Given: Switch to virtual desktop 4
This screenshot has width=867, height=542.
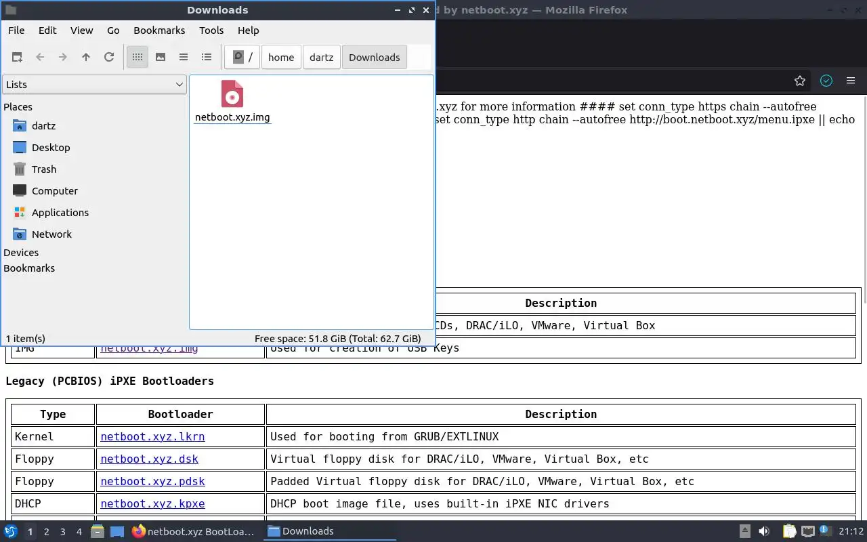Looking at the screenshot, I should click(79, 532).
